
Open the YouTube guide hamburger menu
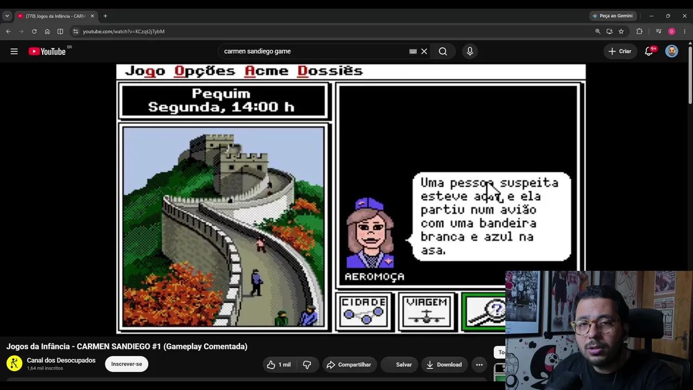pos(14,51)
